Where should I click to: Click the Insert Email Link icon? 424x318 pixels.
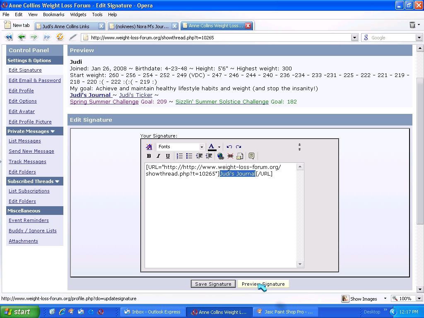(240, 156)
